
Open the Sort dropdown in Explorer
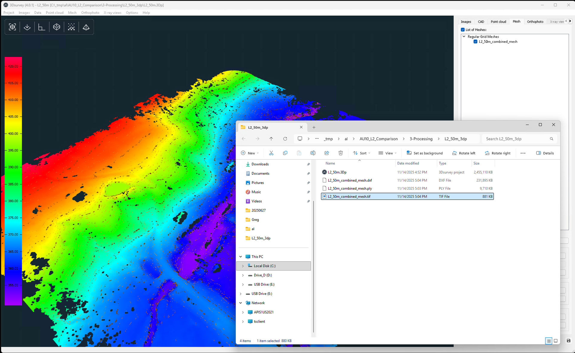pos(361,153)
